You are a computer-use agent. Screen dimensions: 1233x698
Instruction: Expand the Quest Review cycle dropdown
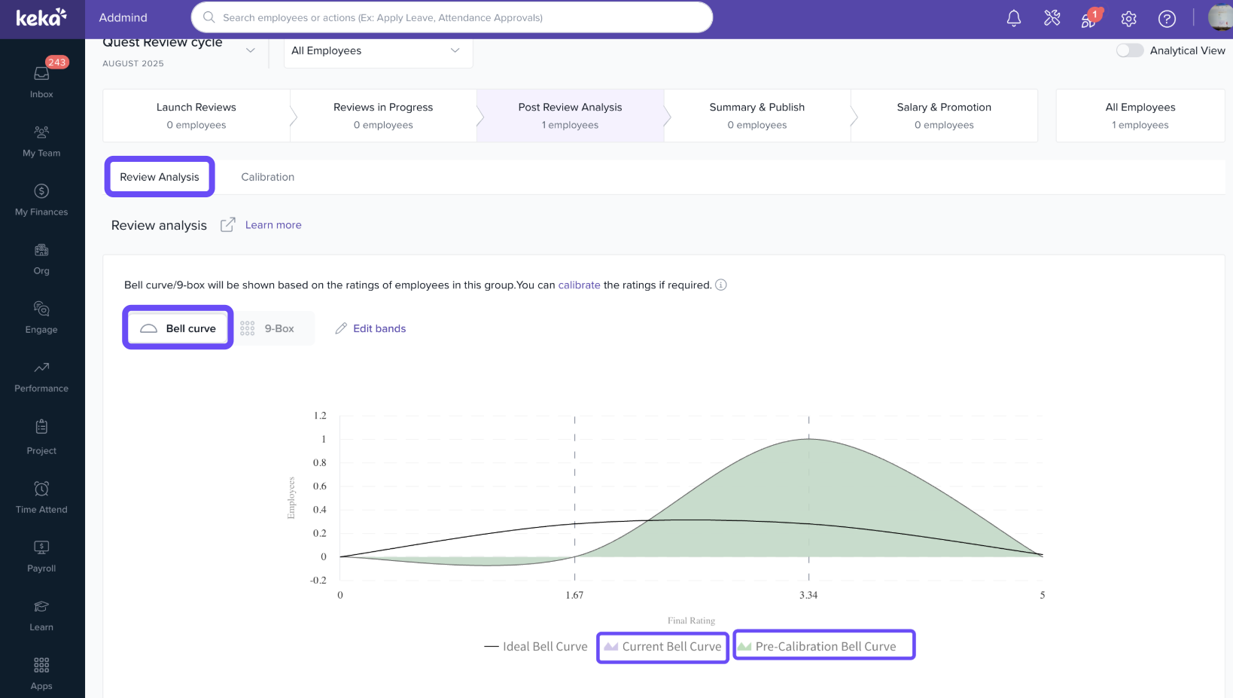251,50
